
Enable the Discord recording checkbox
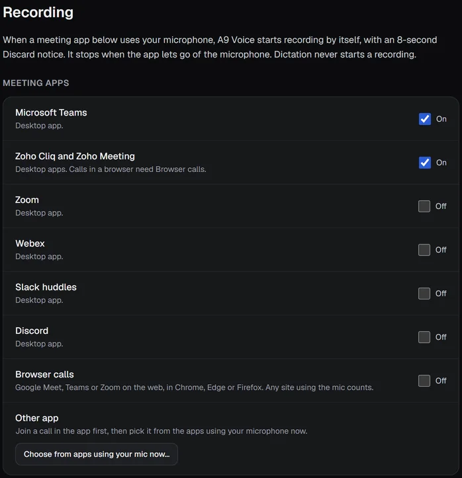coord(424,337)
